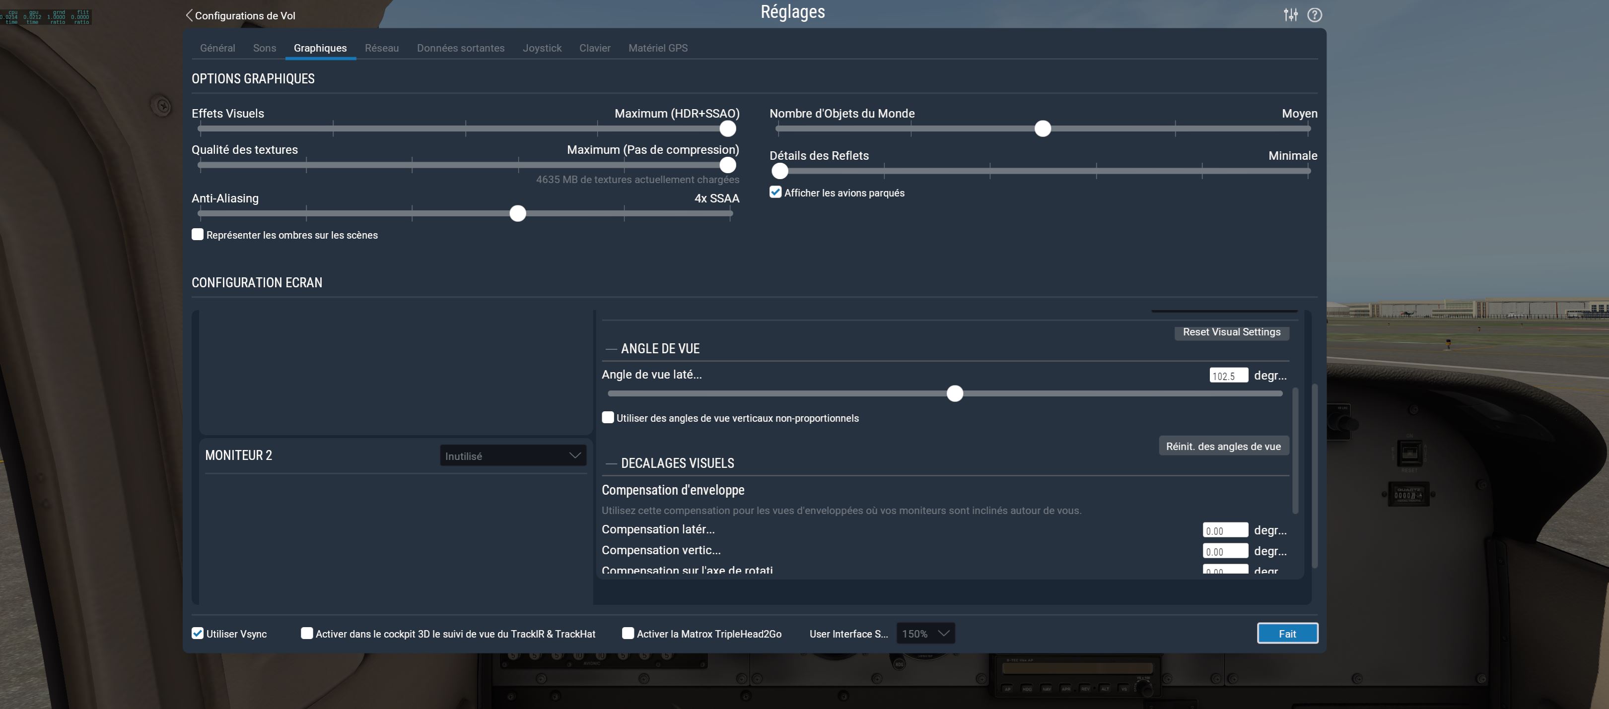
Task: Open the Données sortantes tab
Action: pos(460,48)
